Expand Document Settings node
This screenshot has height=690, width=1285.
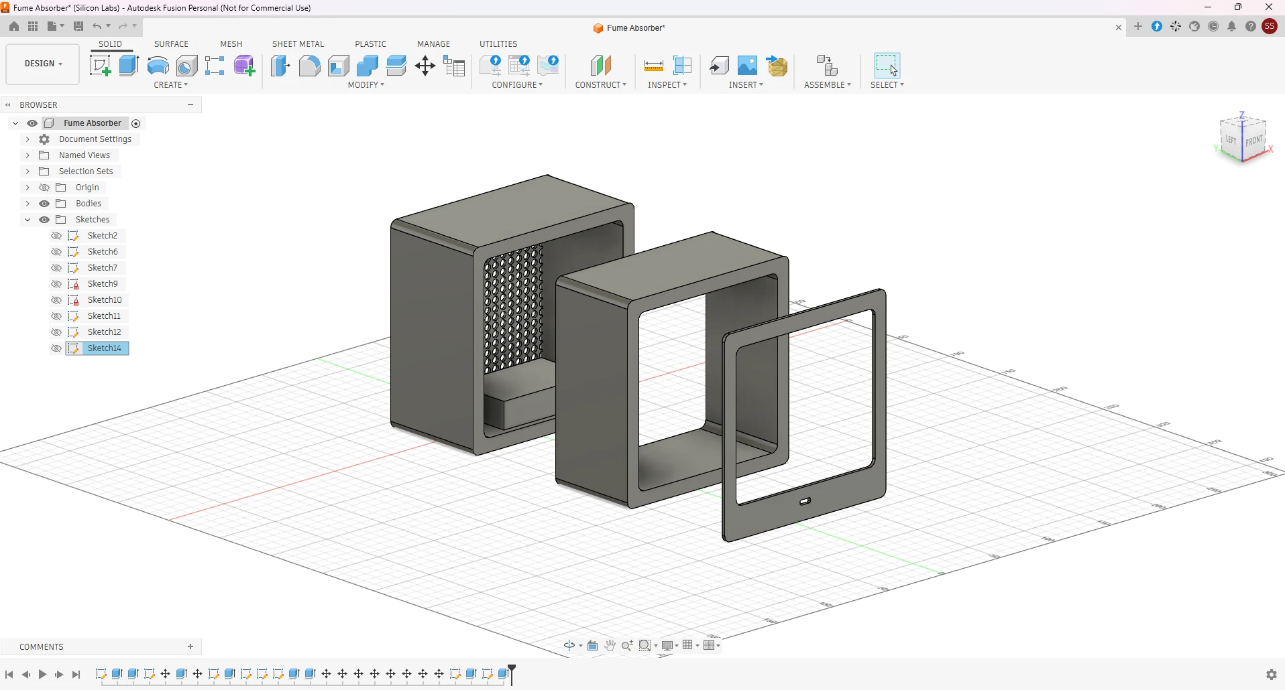click(x=27, y=140)
